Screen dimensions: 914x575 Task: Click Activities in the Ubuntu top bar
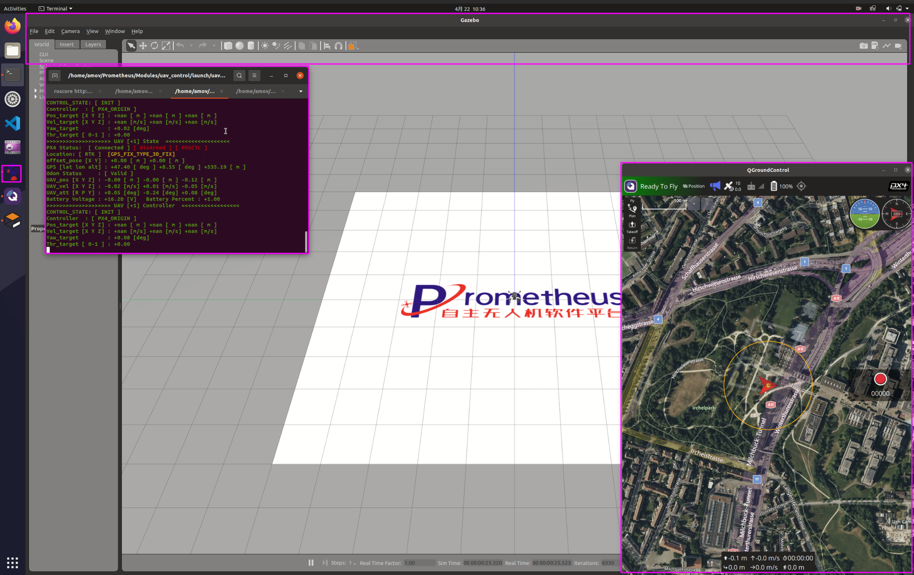15,8
